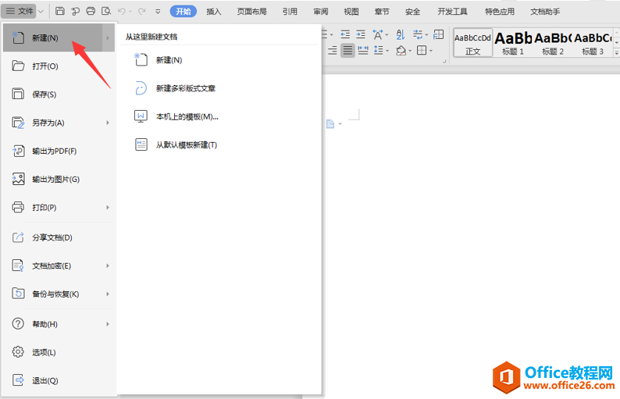Click the increase indent icon
The image size is (620, 399).
click(361, 35)
